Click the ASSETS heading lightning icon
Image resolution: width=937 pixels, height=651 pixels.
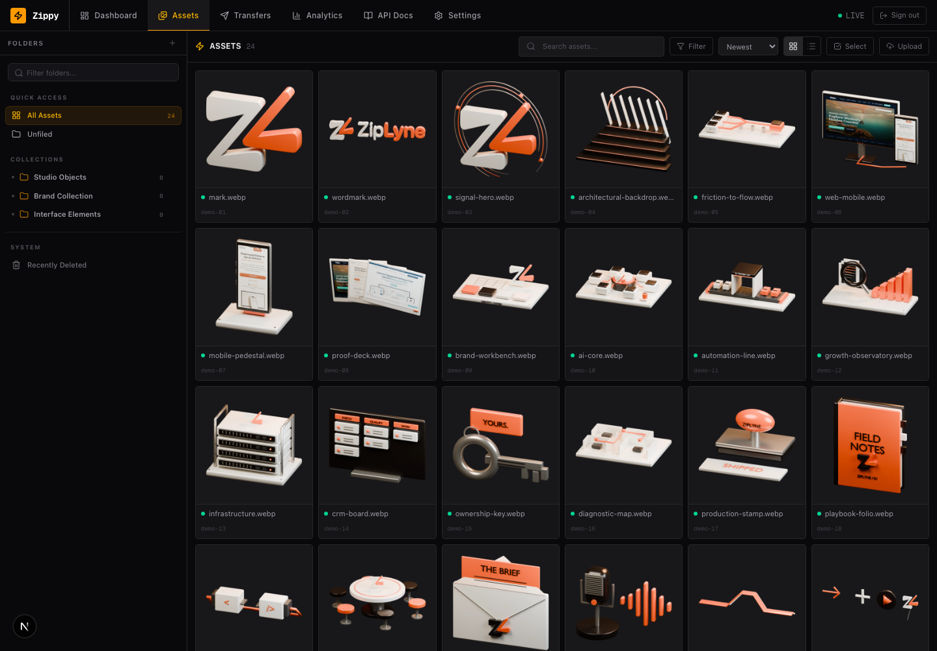(x=200, y=46)
